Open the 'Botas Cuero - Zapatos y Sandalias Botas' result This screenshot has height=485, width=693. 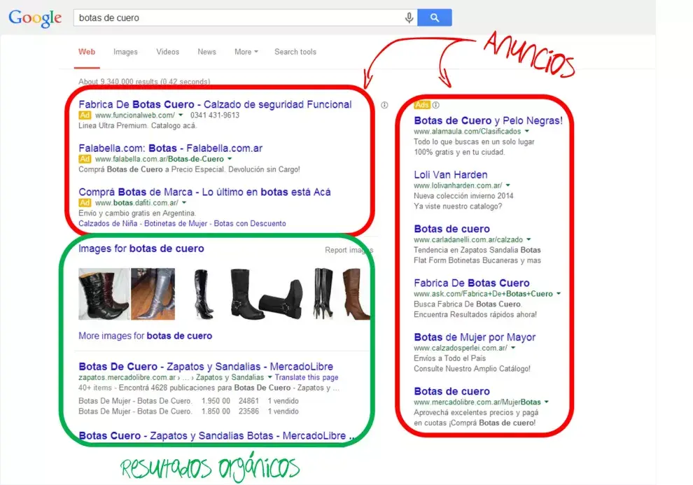coord(216,436)
